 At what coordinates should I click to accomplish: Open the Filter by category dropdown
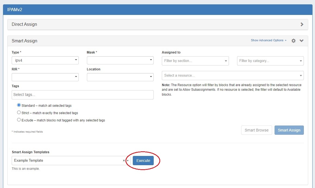point(270,61)
